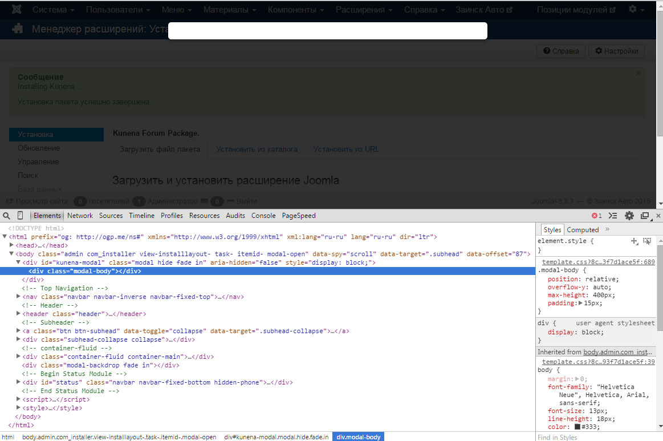Collapse the kunena-modal div node

(x=19, y=262)
